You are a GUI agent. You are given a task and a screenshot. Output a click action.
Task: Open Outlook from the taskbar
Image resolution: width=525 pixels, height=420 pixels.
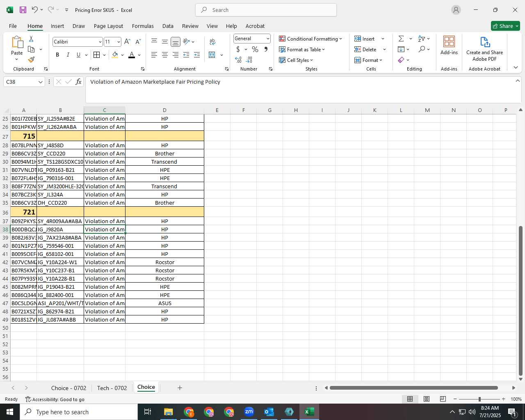click(x=269, y=412)
